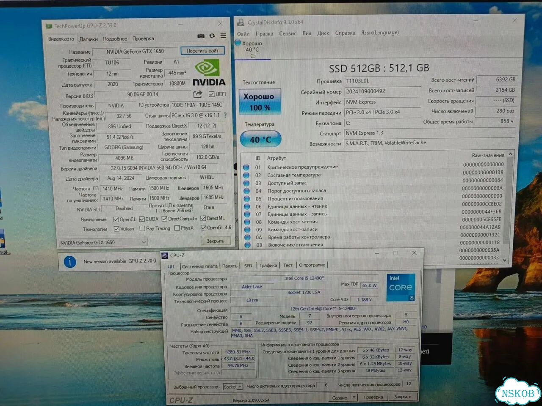Open the О программе tab in CPU-Z
The width and height of the screenshot is (542, 406).
[x=312, y=265]
